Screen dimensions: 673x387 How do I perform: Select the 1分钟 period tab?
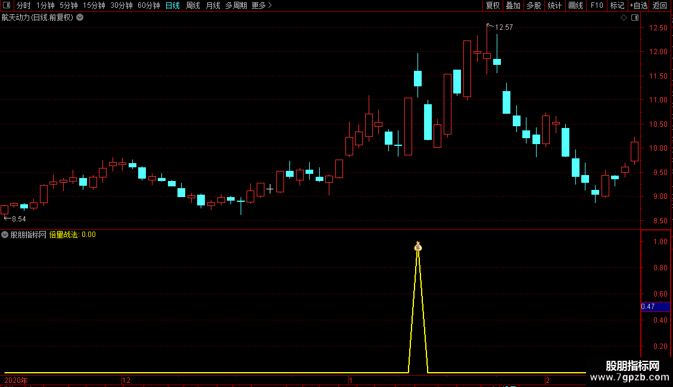pos(45,5)
